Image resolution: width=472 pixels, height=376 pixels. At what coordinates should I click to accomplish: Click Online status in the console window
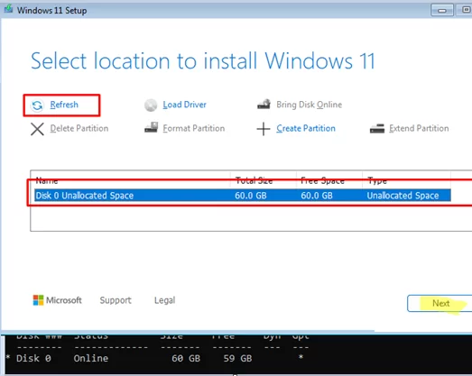point(91,358)
